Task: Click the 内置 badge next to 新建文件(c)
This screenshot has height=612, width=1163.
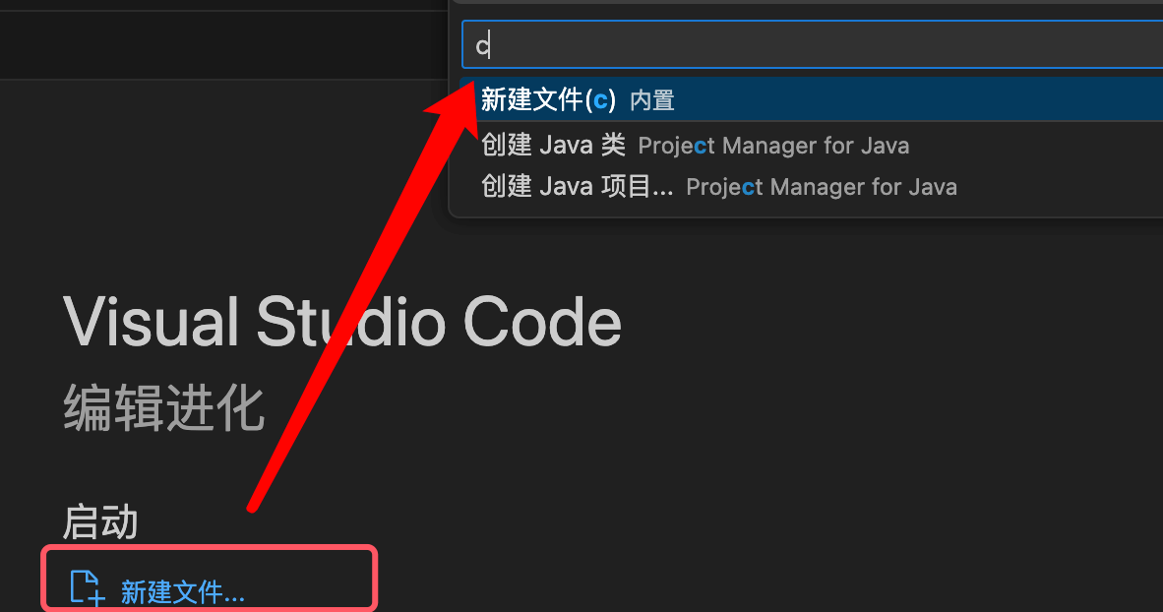Action: coord(651,99)
